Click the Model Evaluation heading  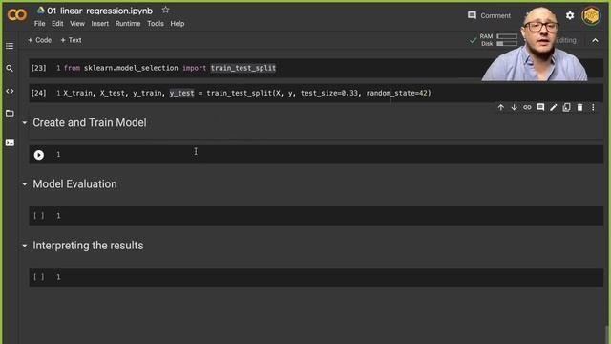[74, 184]
